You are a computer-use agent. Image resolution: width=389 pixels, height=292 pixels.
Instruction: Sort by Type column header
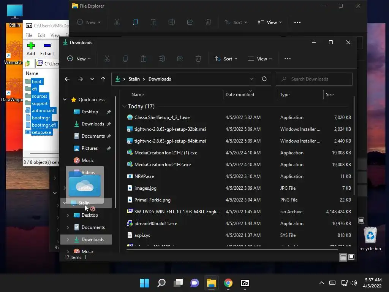pos(285,95)
